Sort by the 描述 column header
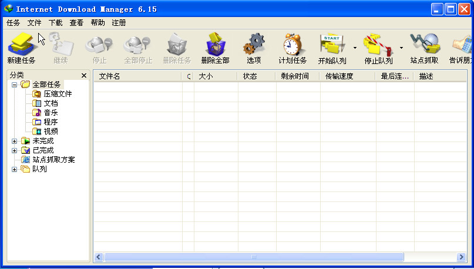The image size is (474, 269). [440, 76]
